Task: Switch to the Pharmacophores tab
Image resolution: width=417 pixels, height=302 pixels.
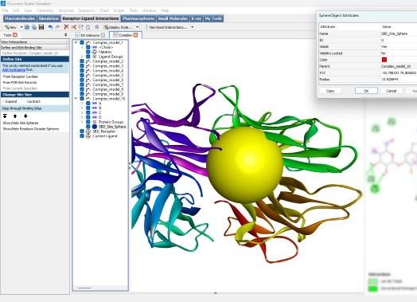Action: coord(138,18)
